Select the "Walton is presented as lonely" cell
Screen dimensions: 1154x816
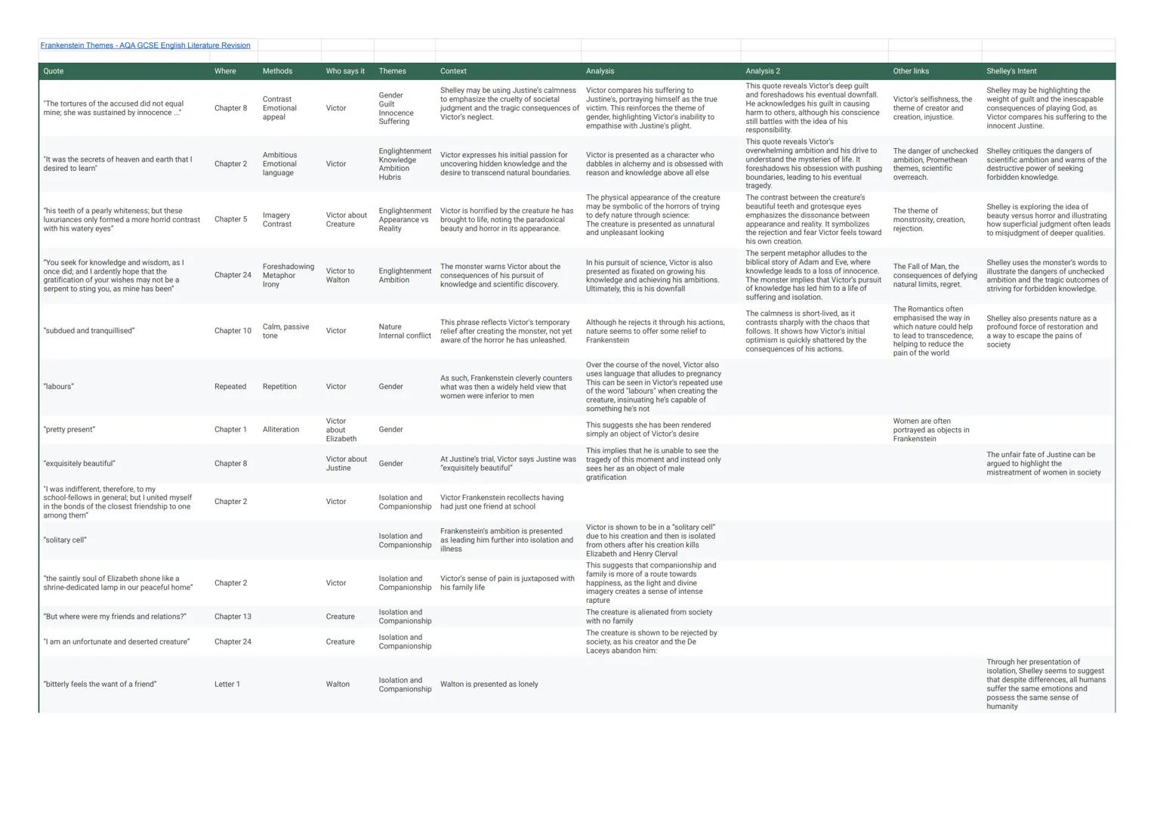[x=489, y=685]
